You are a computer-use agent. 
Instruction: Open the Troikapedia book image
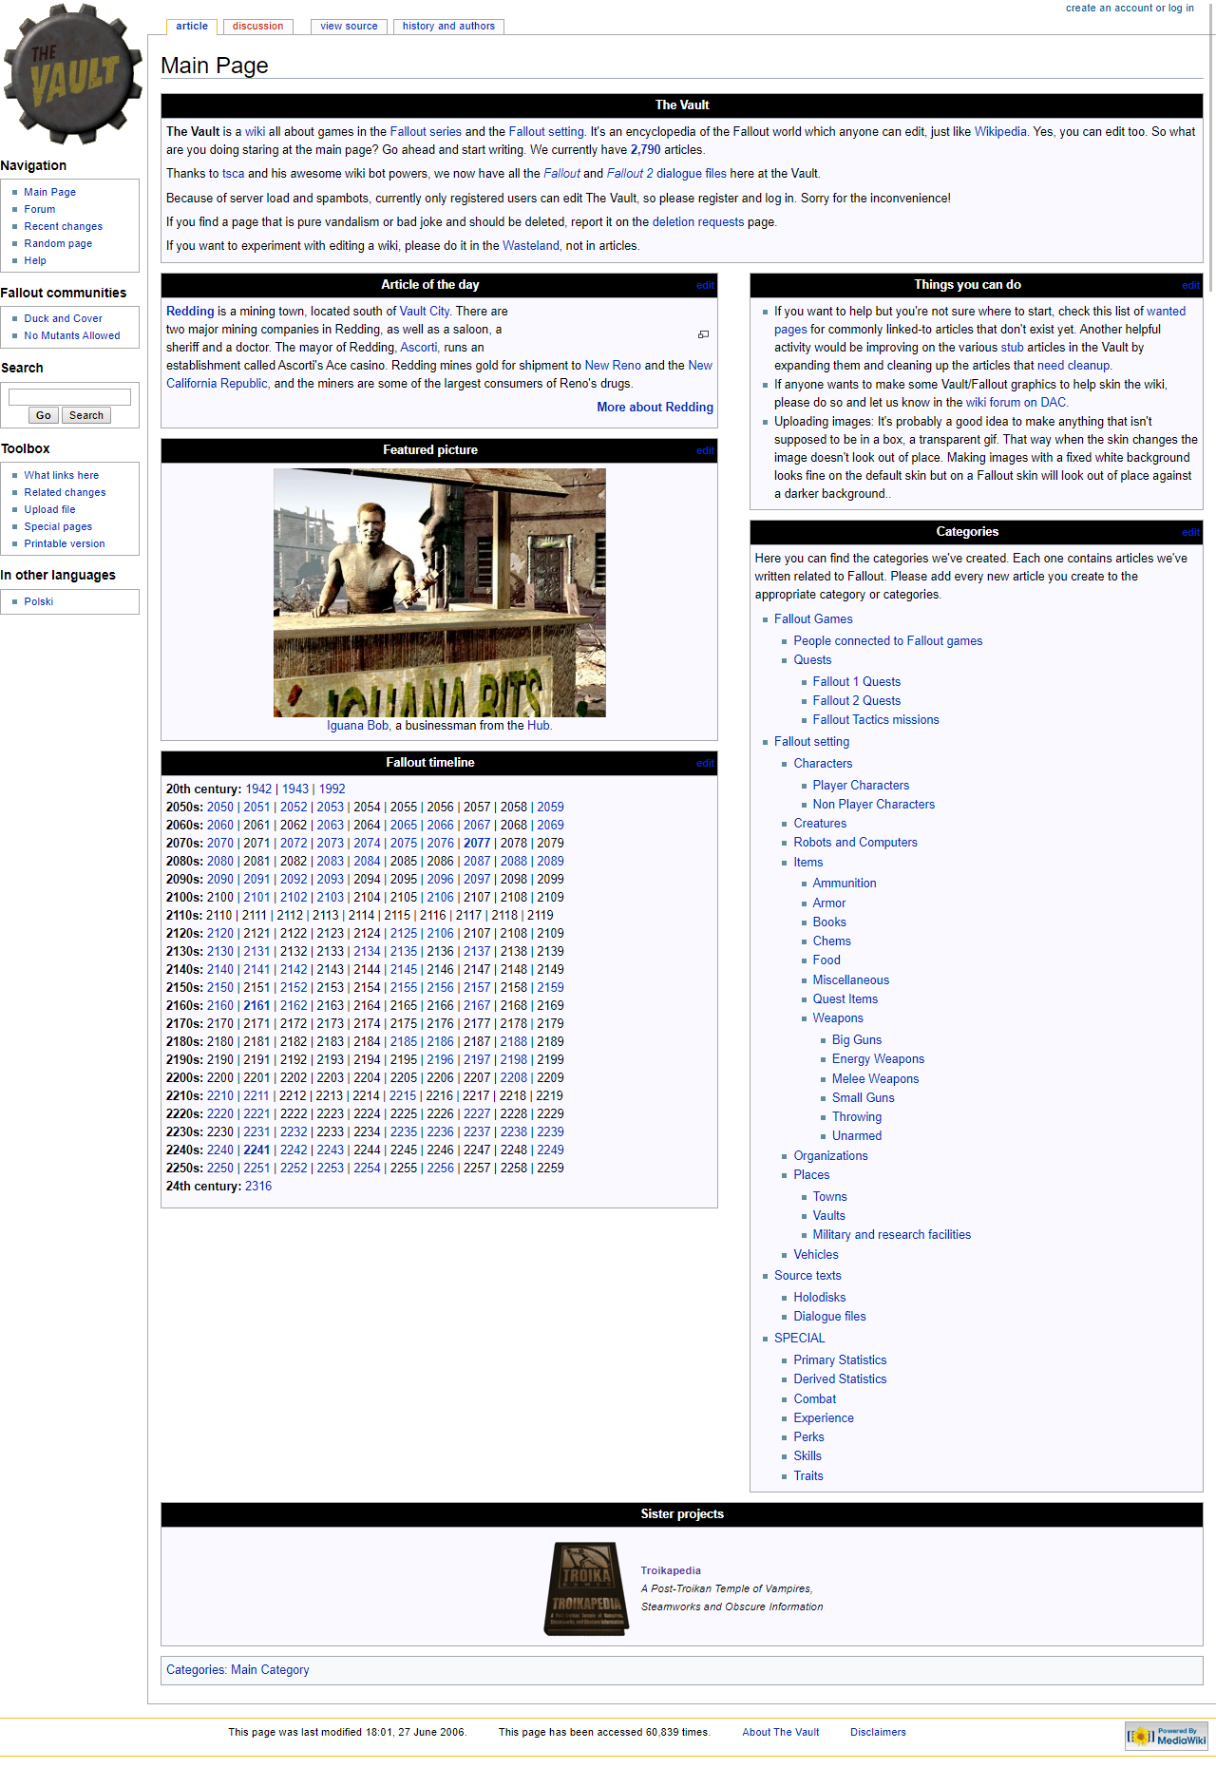(587, 1588)
